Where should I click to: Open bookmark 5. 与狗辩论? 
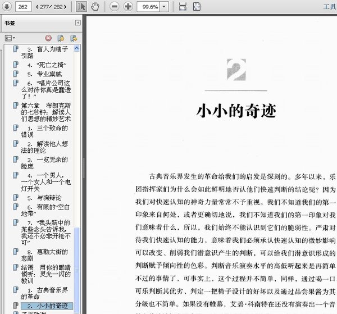point(45,198)
